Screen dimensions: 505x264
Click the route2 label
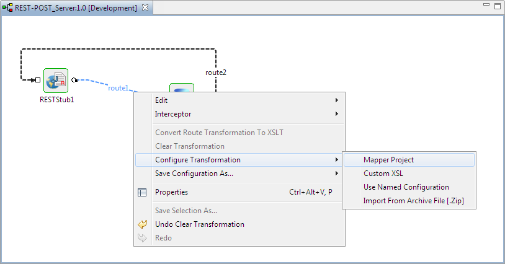tap(216, 73)
